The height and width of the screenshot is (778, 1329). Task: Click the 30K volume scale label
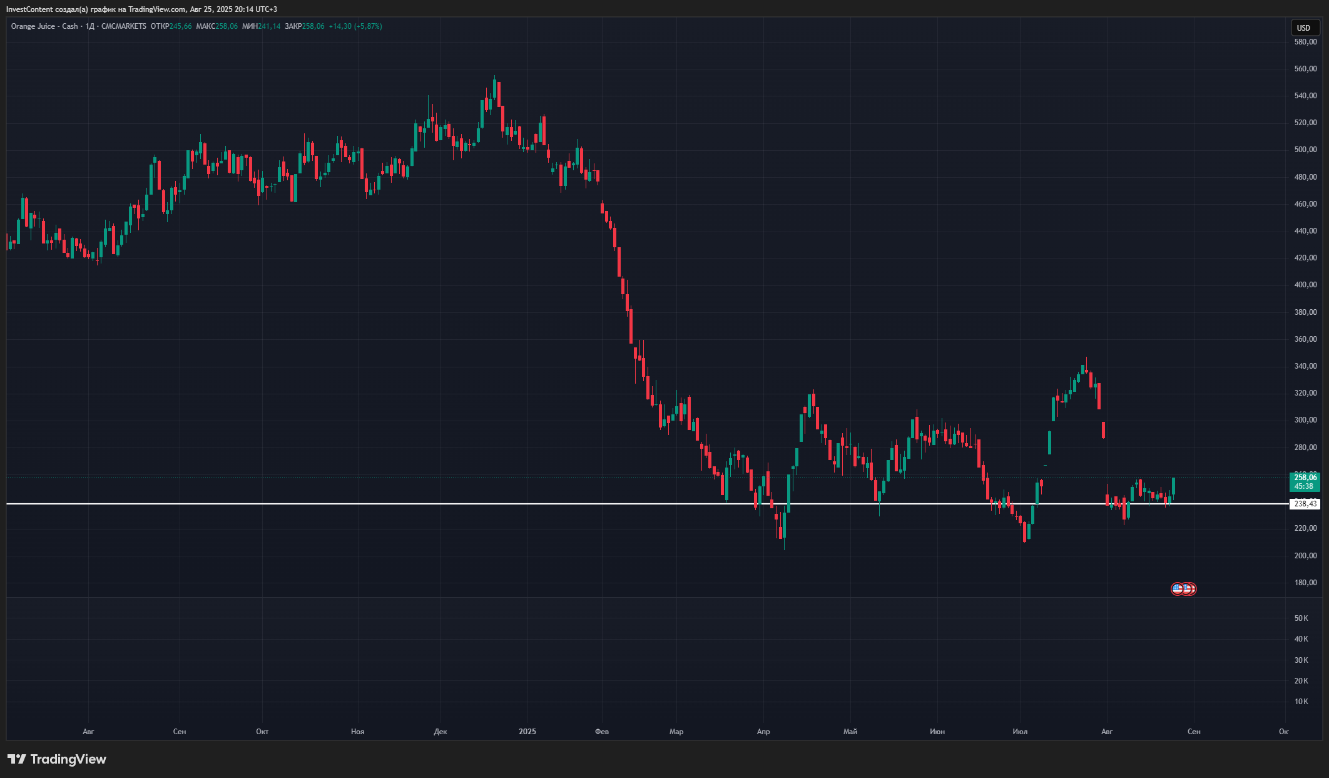(1301, 660)
